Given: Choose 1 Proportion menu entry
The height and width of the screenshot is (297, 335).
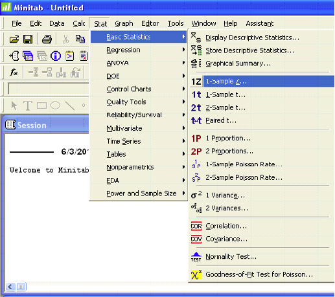Looking at the screenshot, I should click(x=262, y=138).
